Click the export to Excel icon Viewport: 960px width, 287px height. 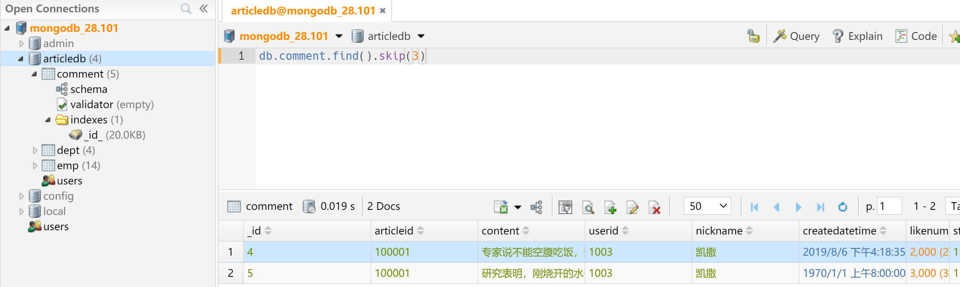pyautogui.click(x=501, y=207)
